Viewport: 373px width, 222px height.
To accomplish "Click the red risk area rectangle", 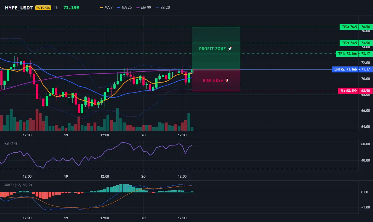I will click(x=216, y=80).
